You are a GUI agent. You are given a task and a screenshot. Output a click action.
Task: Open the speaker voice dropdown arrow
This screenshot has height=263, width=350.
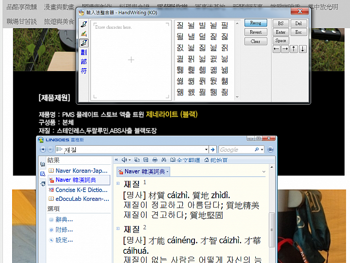click(x=130, y=160)
